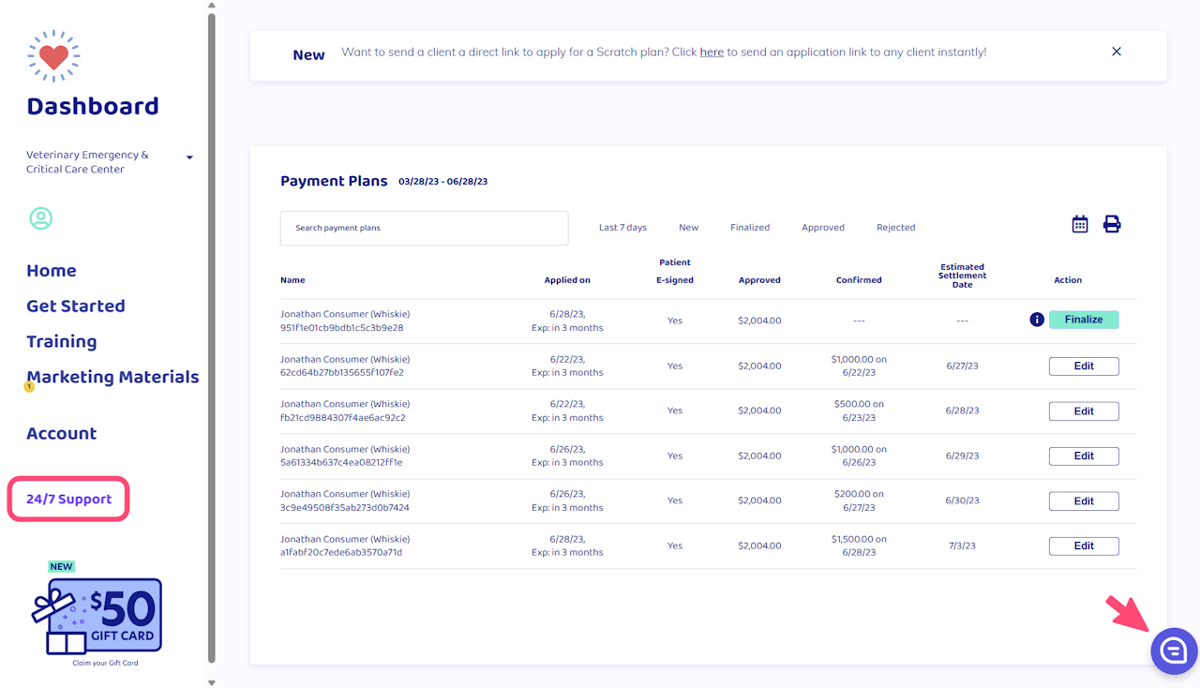Click the 'here' link in banner
This screenshot has width=1200, height=688.
(x=712, y=52)
